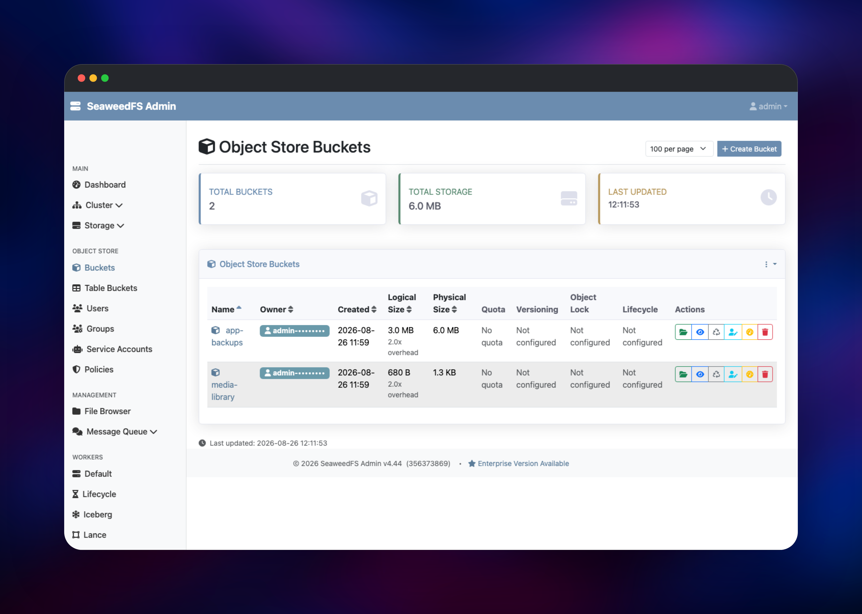Viewport: 862px width, 614px height.
Task: Delete the media-library bucket
Action: (765, 374)
